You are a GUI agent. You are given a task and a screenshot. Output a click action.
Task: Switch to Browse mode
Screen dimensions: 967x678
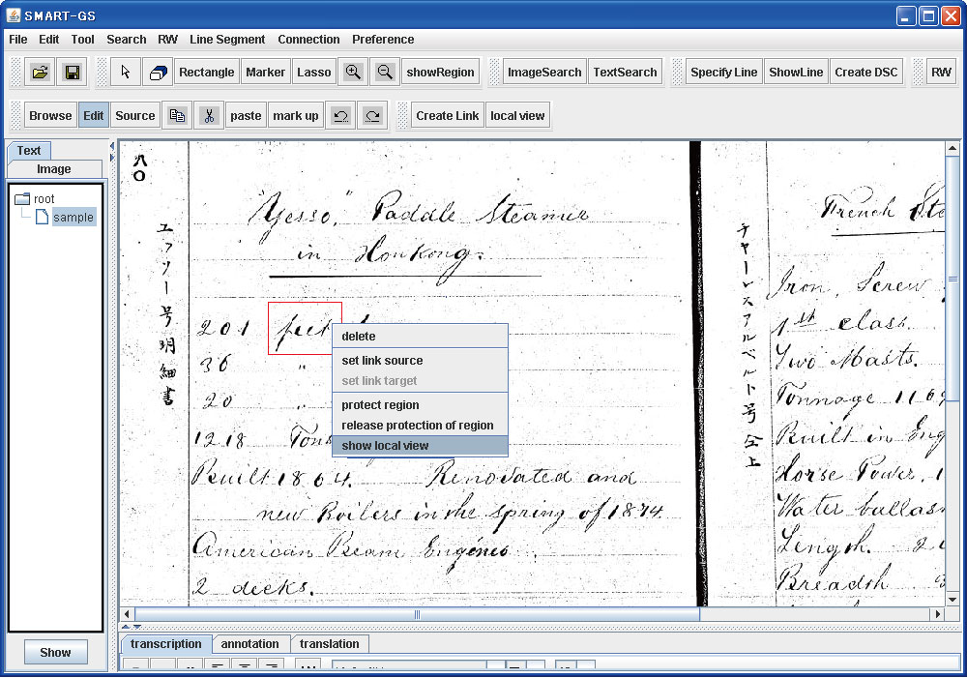pos(50,116)
